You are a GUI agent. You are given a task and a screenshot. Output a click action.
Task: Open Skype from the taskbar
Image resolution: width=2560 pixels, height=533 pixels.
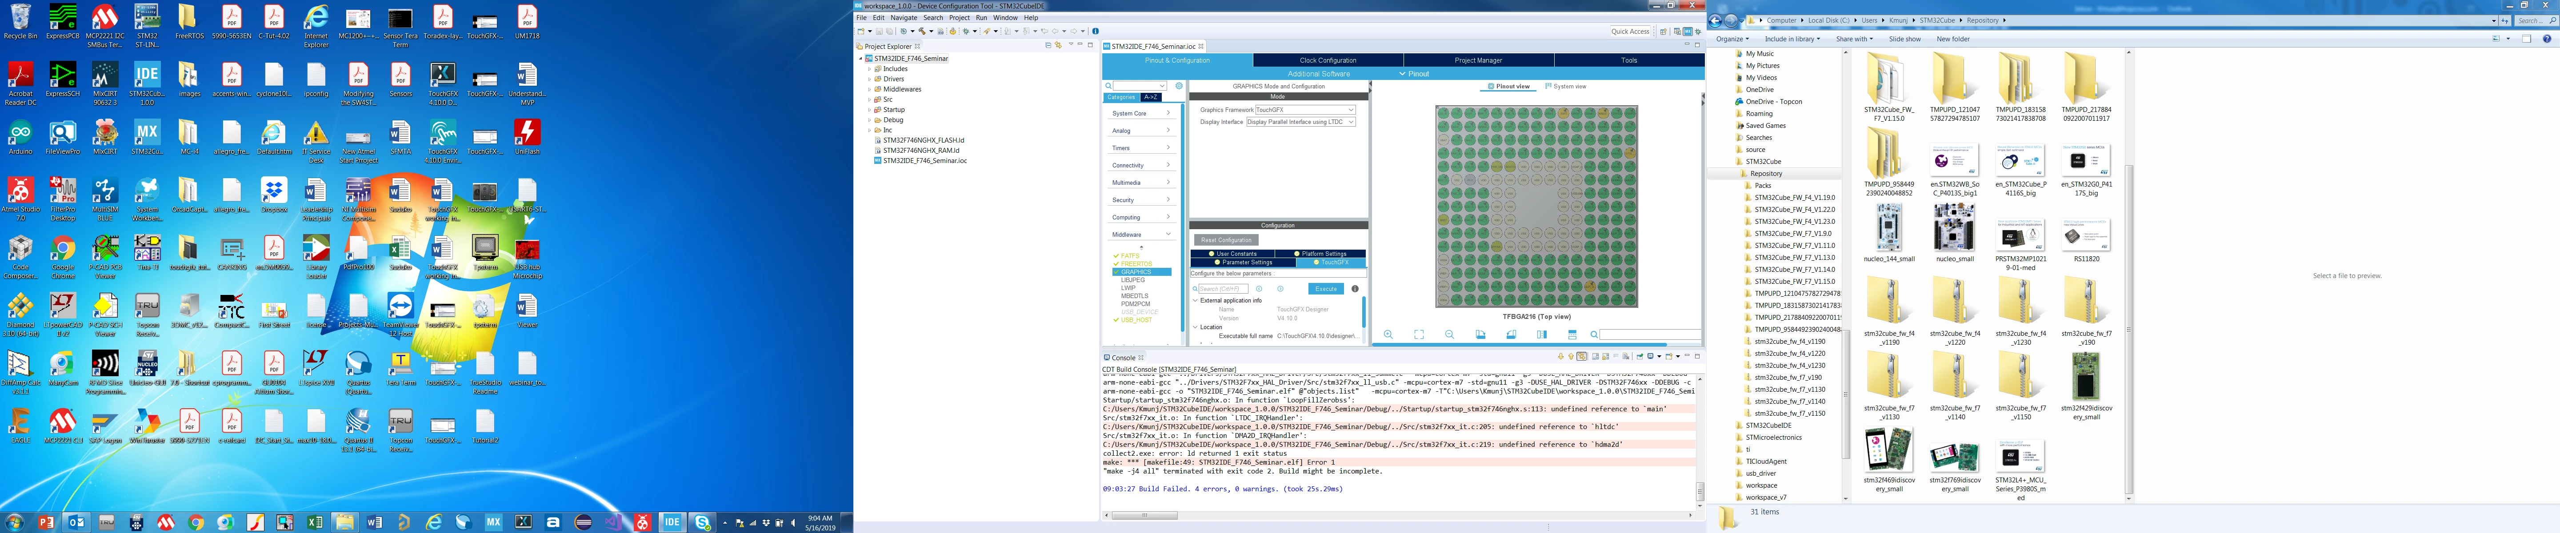pos(703,522)
